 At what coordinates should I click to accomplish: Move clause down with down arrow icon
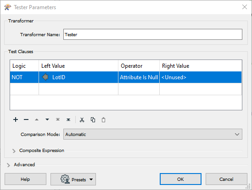click(47, 119)
